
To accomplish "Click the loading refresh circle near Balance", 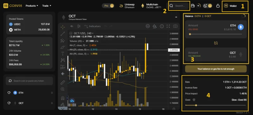I will point(244,16).
